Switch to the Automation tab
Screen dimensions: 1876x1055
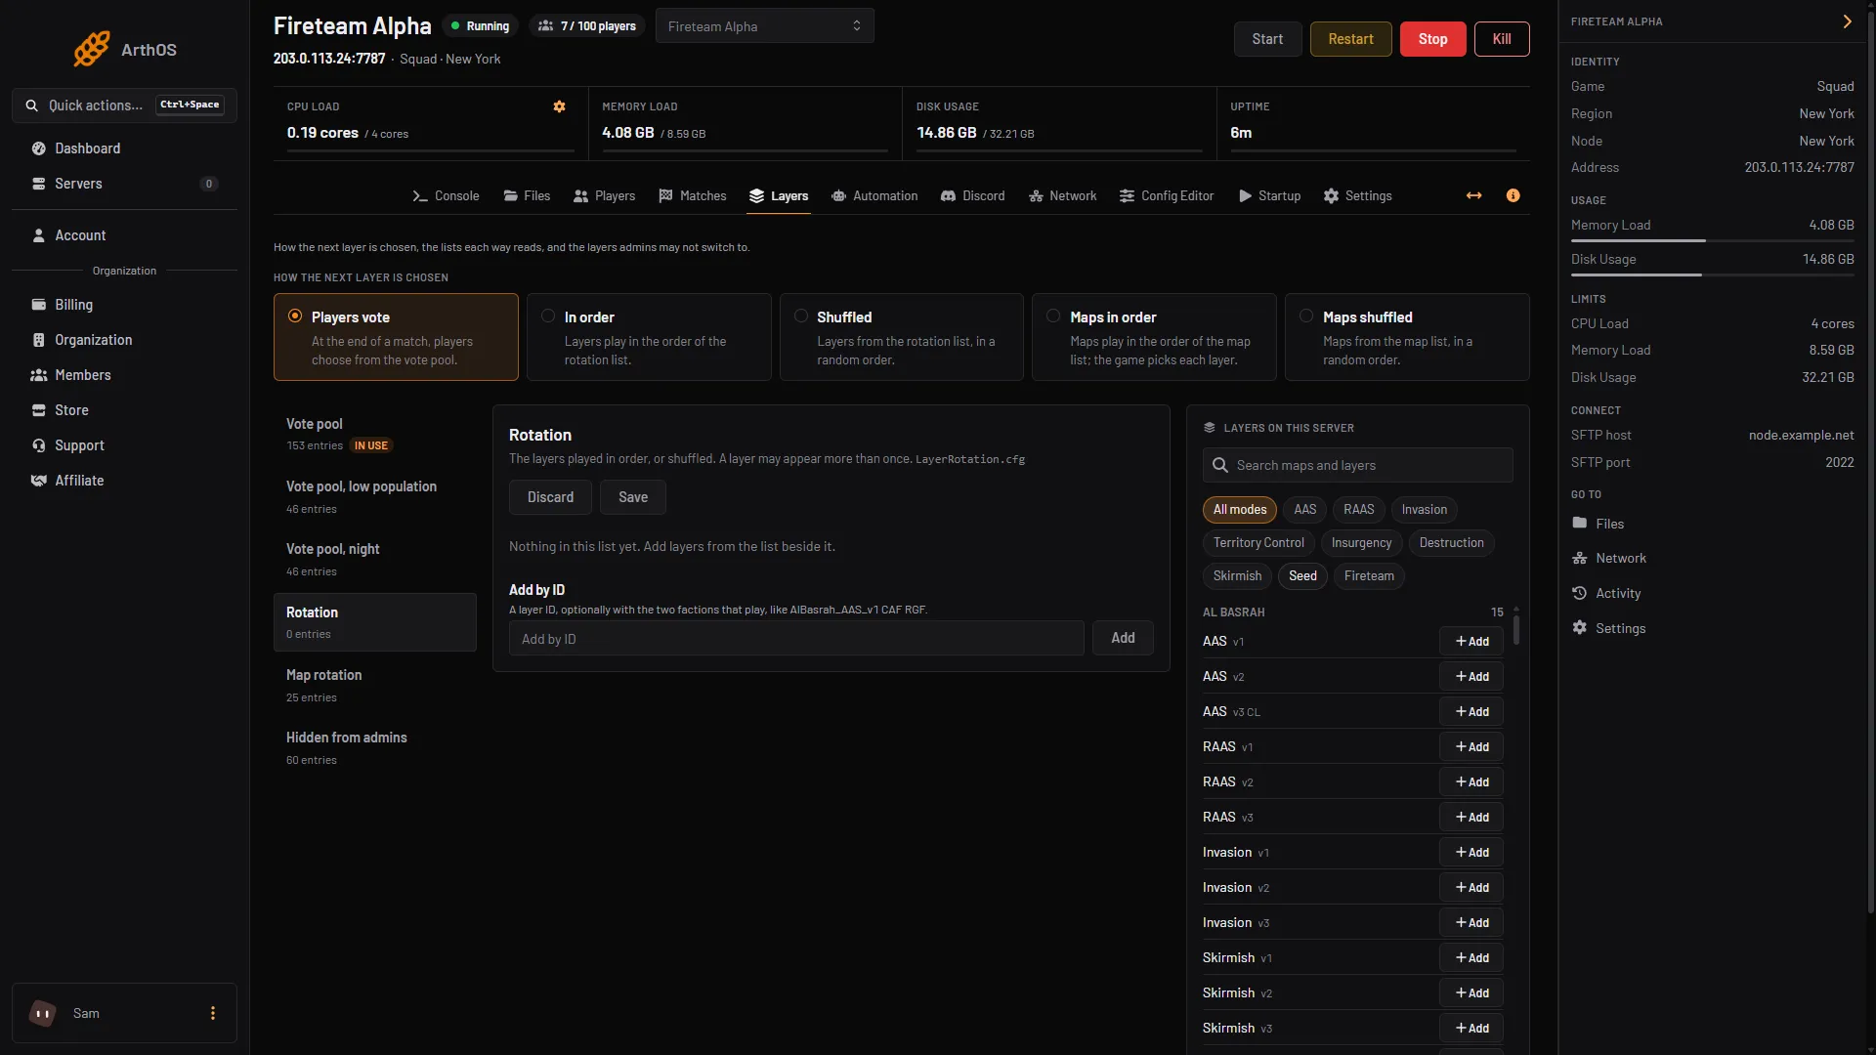[874, 196]
